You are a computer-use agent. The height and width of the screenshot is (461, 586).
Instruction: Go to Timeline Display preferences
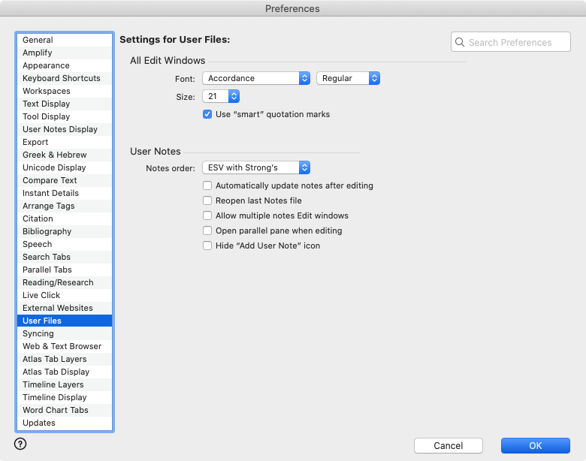pos(54,397)
